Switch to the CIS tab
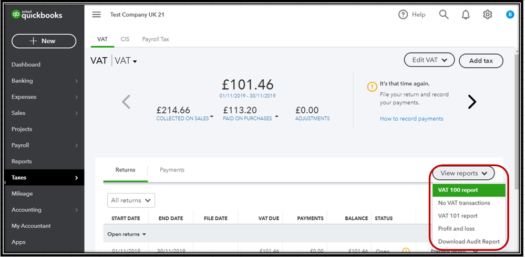The height and width of the screenshot is (257, 525). tap(125, 39)
